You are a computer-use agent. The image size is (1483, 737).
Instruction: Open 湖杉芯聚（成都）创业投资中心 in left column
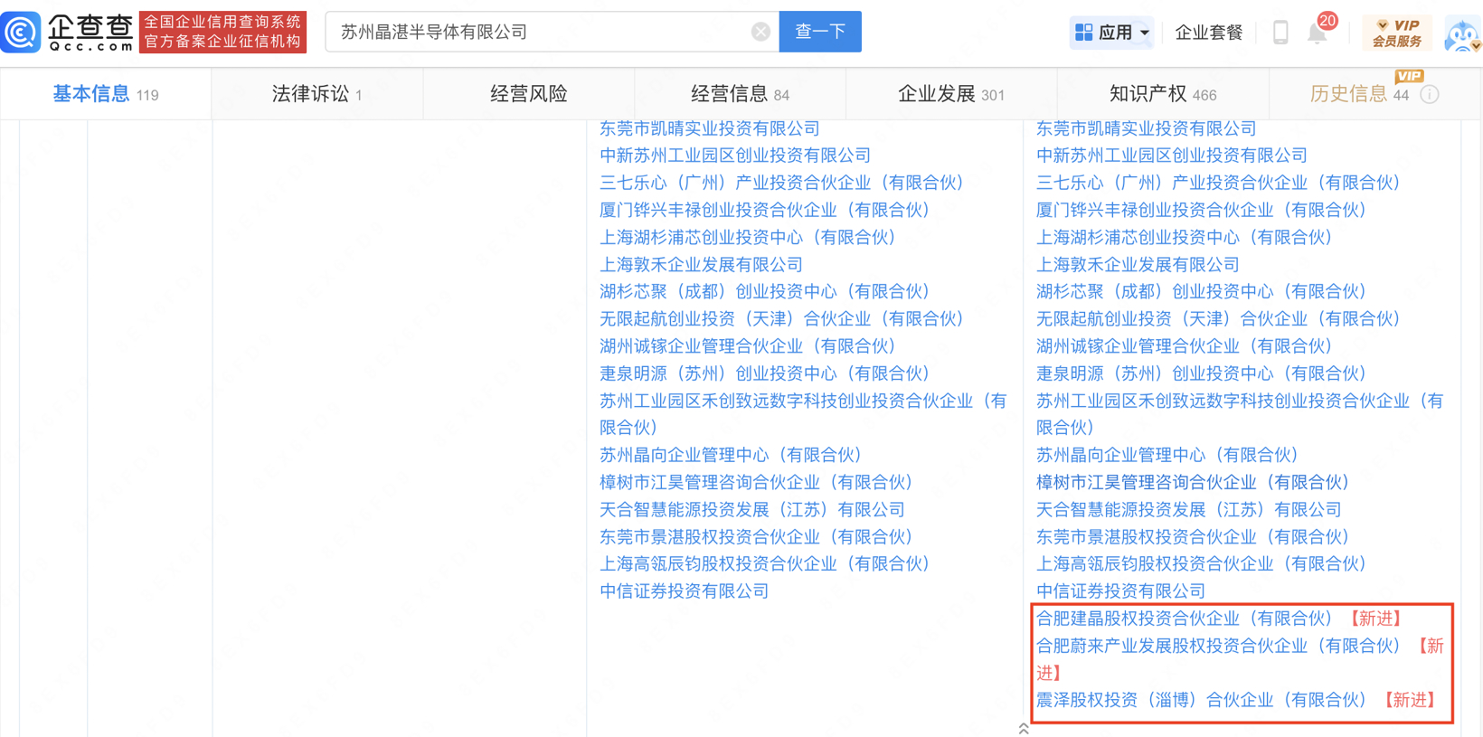(765, 291)
